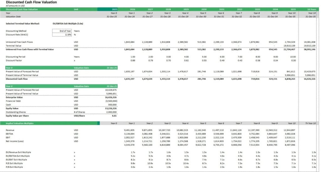The height and width of the screenshot is (172, 321).
Task: Click Year 5 free cash flow 513,382 in Unlevered Free Cash Flows row
Action: coord(202,42)
